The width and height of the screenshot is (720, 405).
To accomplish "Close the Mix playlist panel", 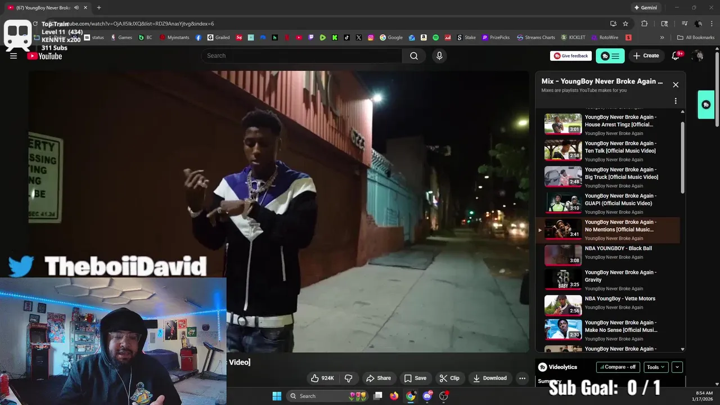I will (676, 85).
